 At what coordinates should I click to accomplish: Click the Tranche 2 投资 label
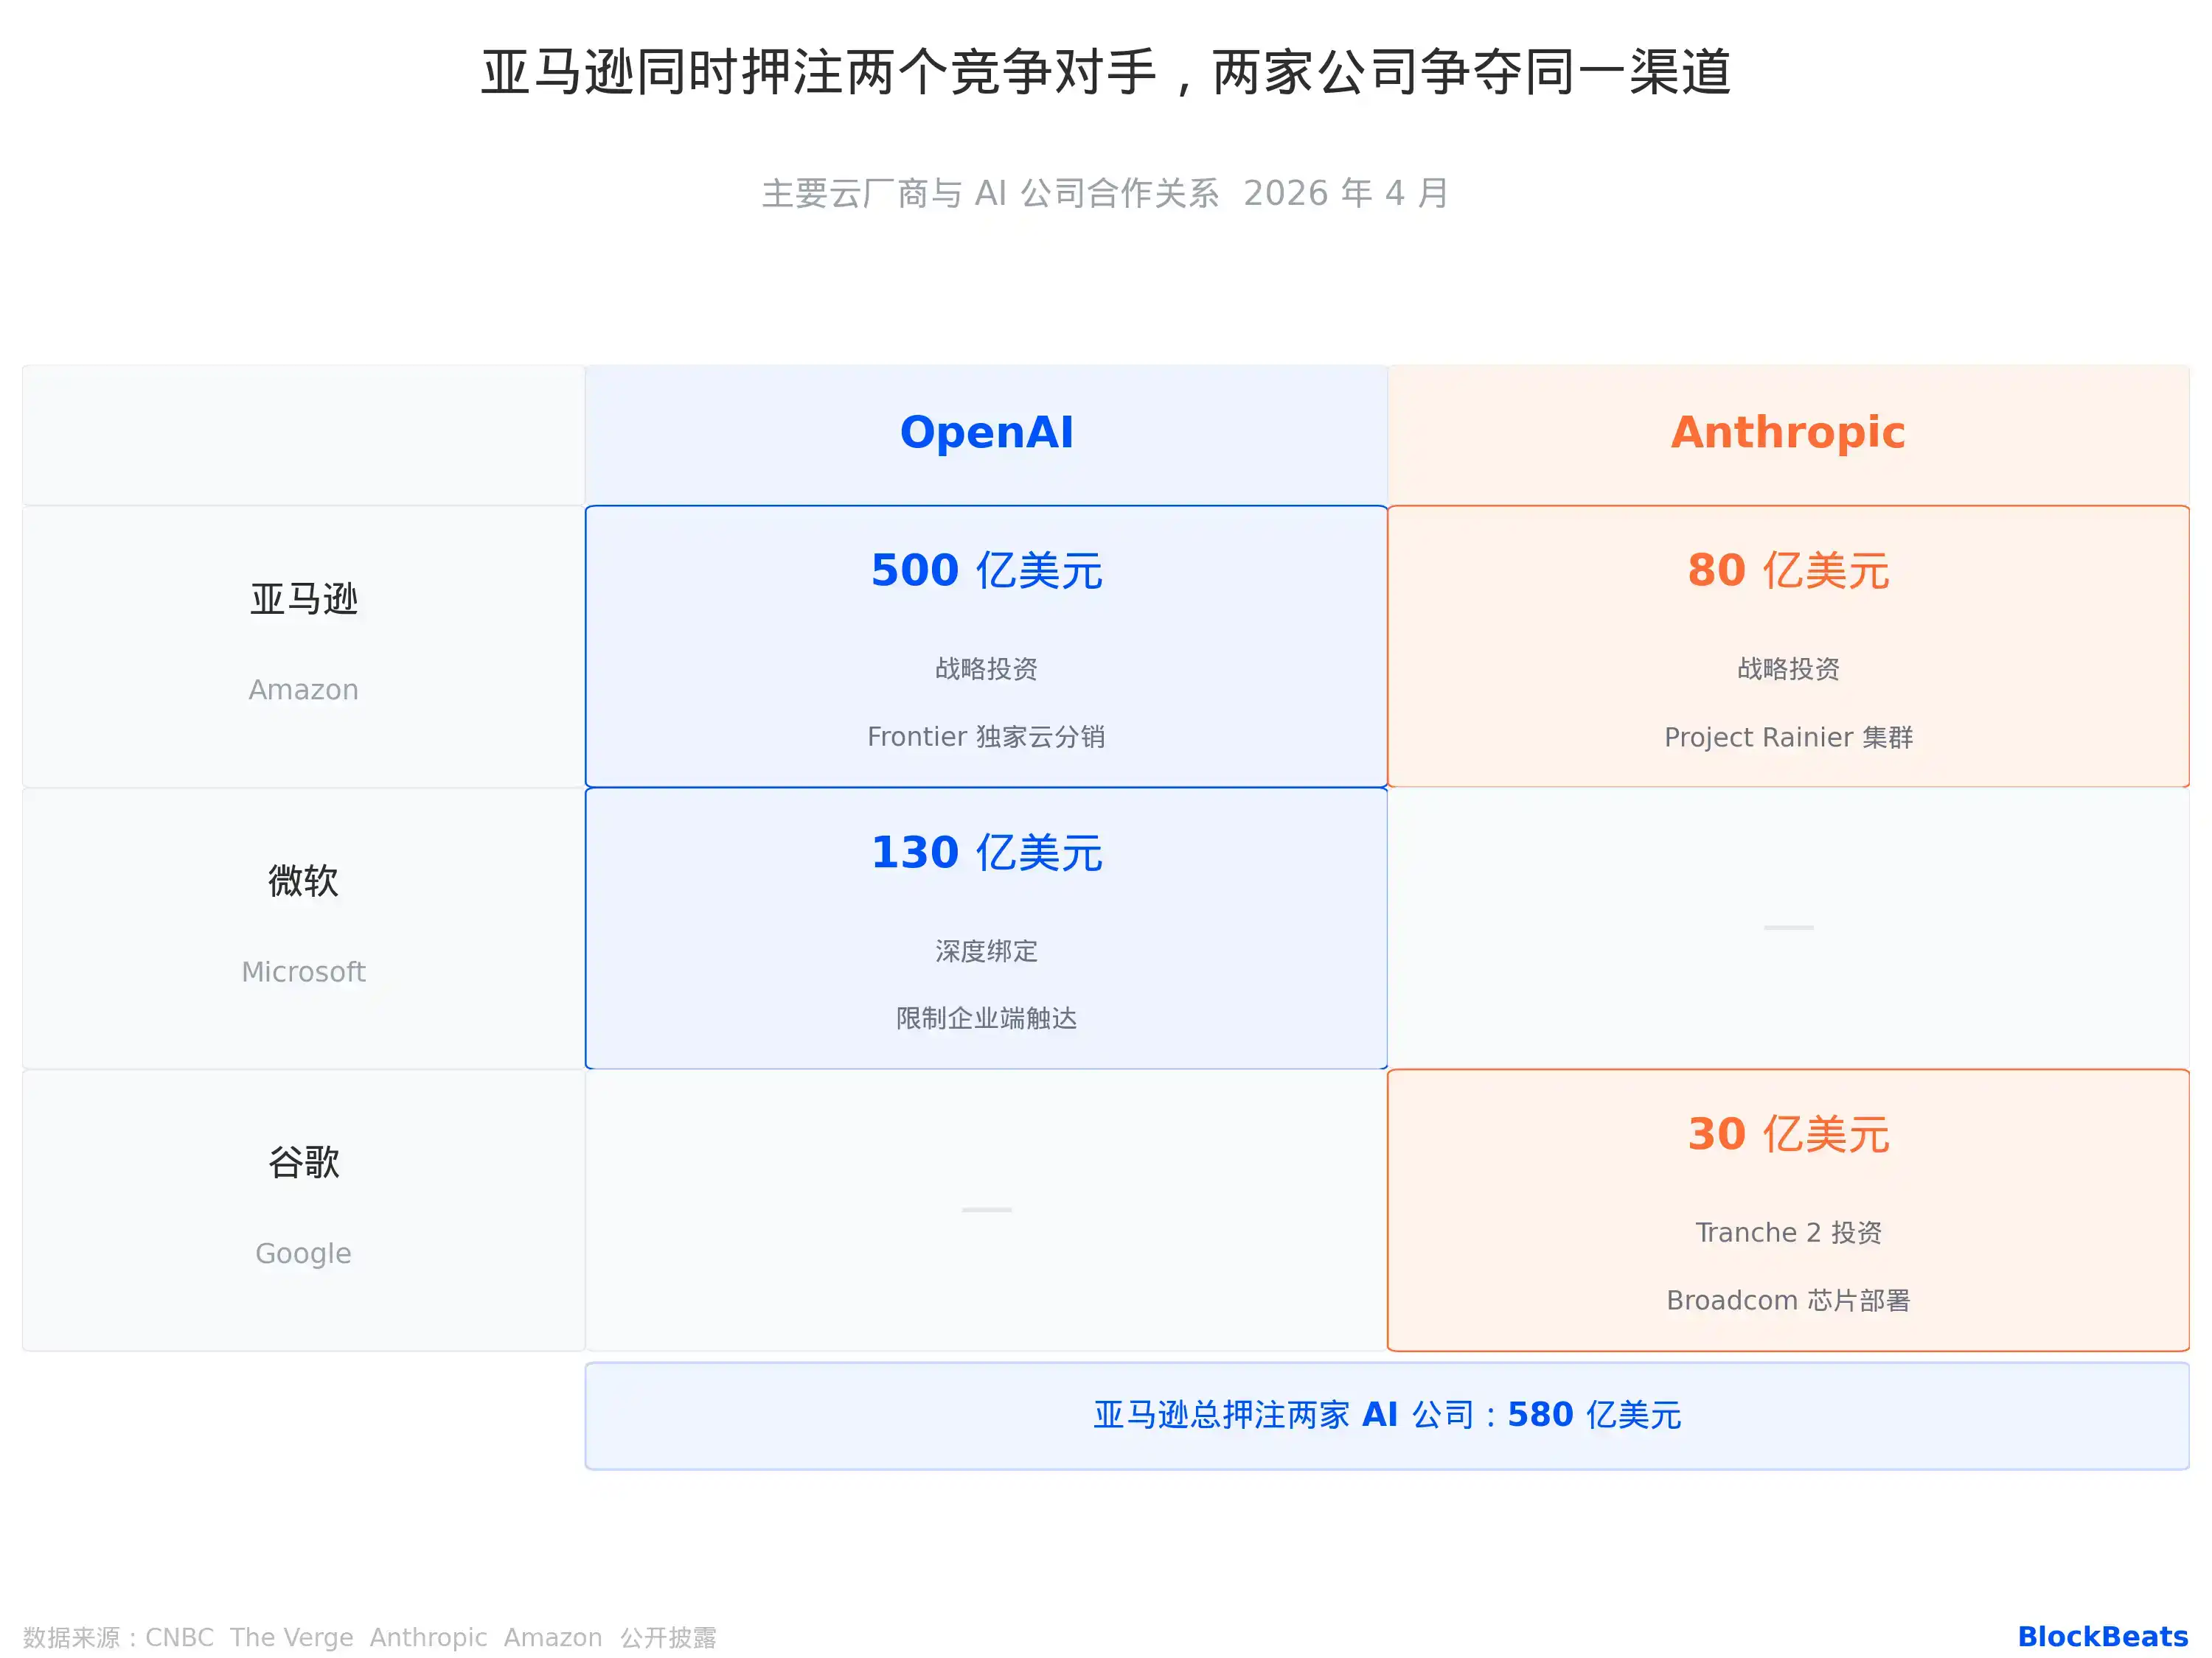click(1787, 1232)
